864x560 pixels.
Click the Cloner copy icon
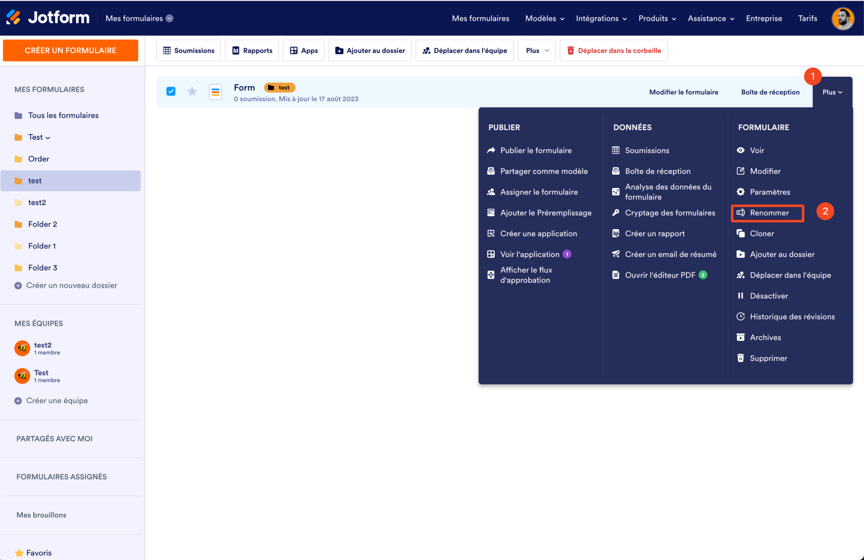(x=740, y=233)
